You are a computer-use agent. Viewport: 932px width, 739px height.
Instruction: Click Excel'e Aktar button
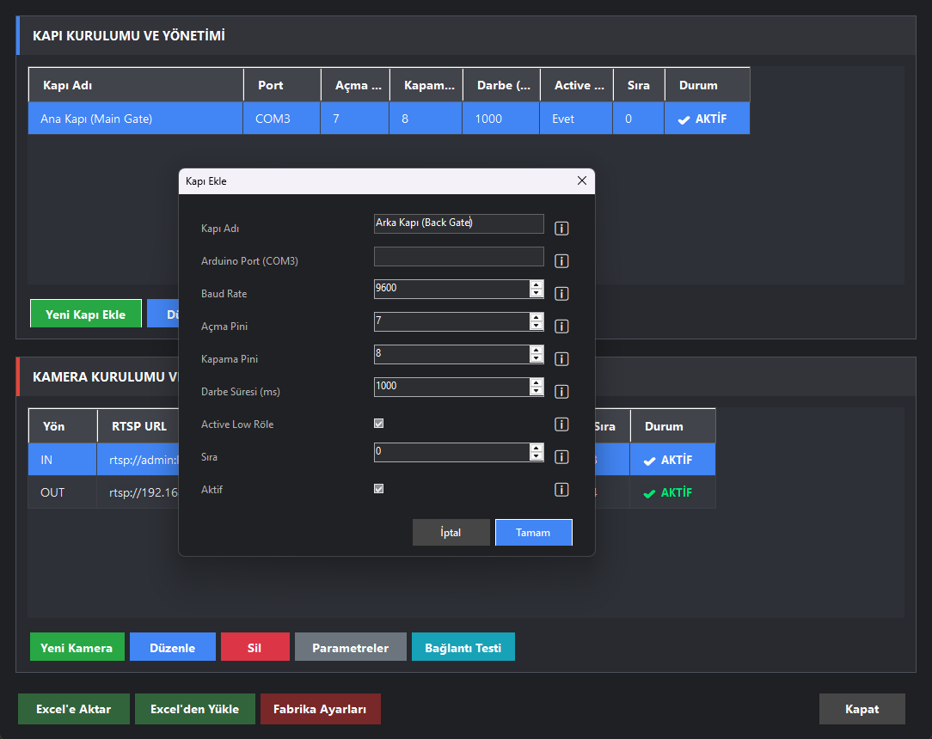point(74,709)
